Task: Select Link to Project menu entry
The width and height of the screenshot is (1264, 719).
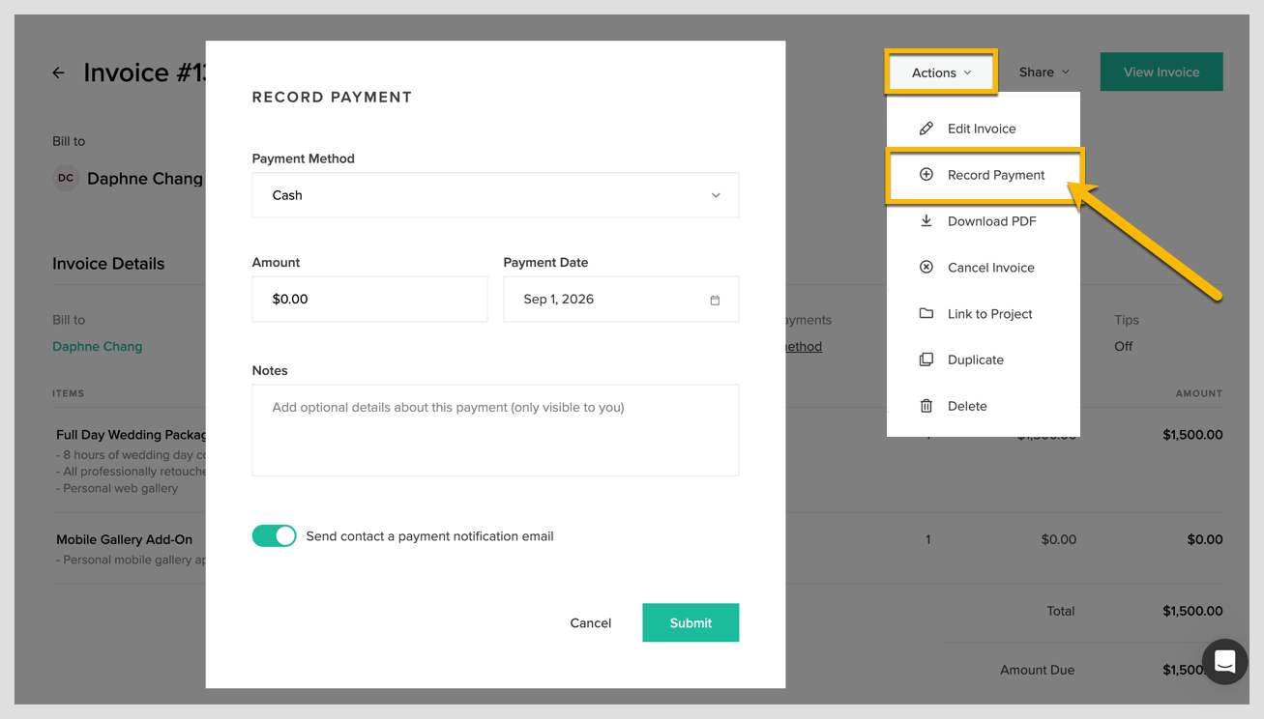Action: point(983,314)
